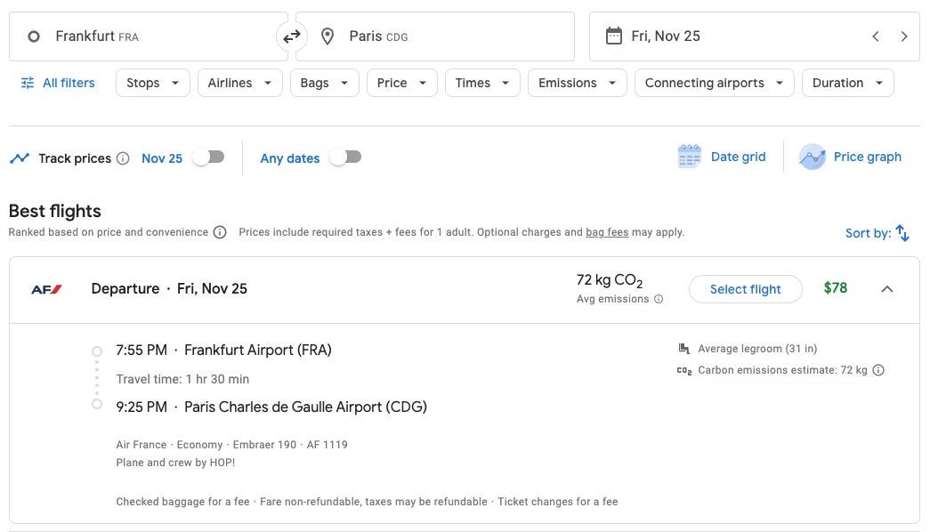Go to the previous date arrow
930x532 pixels.
click(876, 36)
